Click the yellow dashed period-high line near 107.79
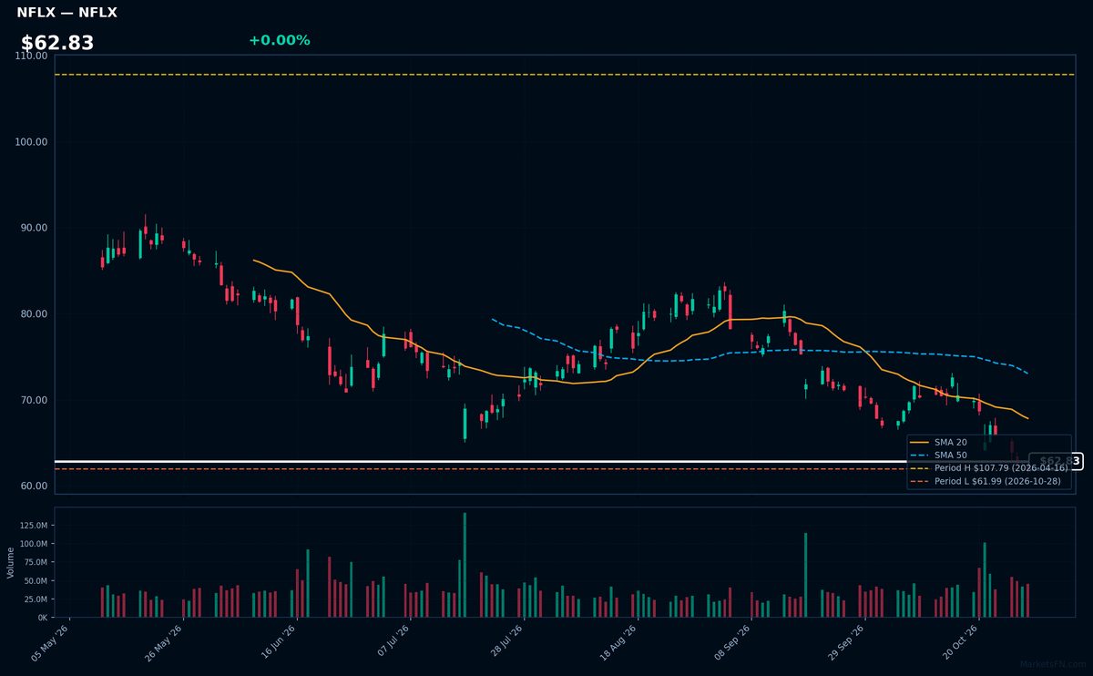This screenshot has height=676, width=1093. click(565, 75)
